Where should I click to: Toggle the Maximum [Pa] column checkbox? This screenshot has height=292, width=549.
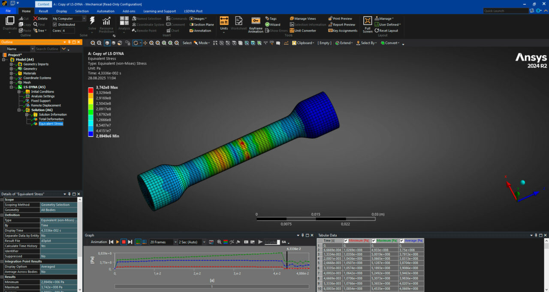[374, 240]
